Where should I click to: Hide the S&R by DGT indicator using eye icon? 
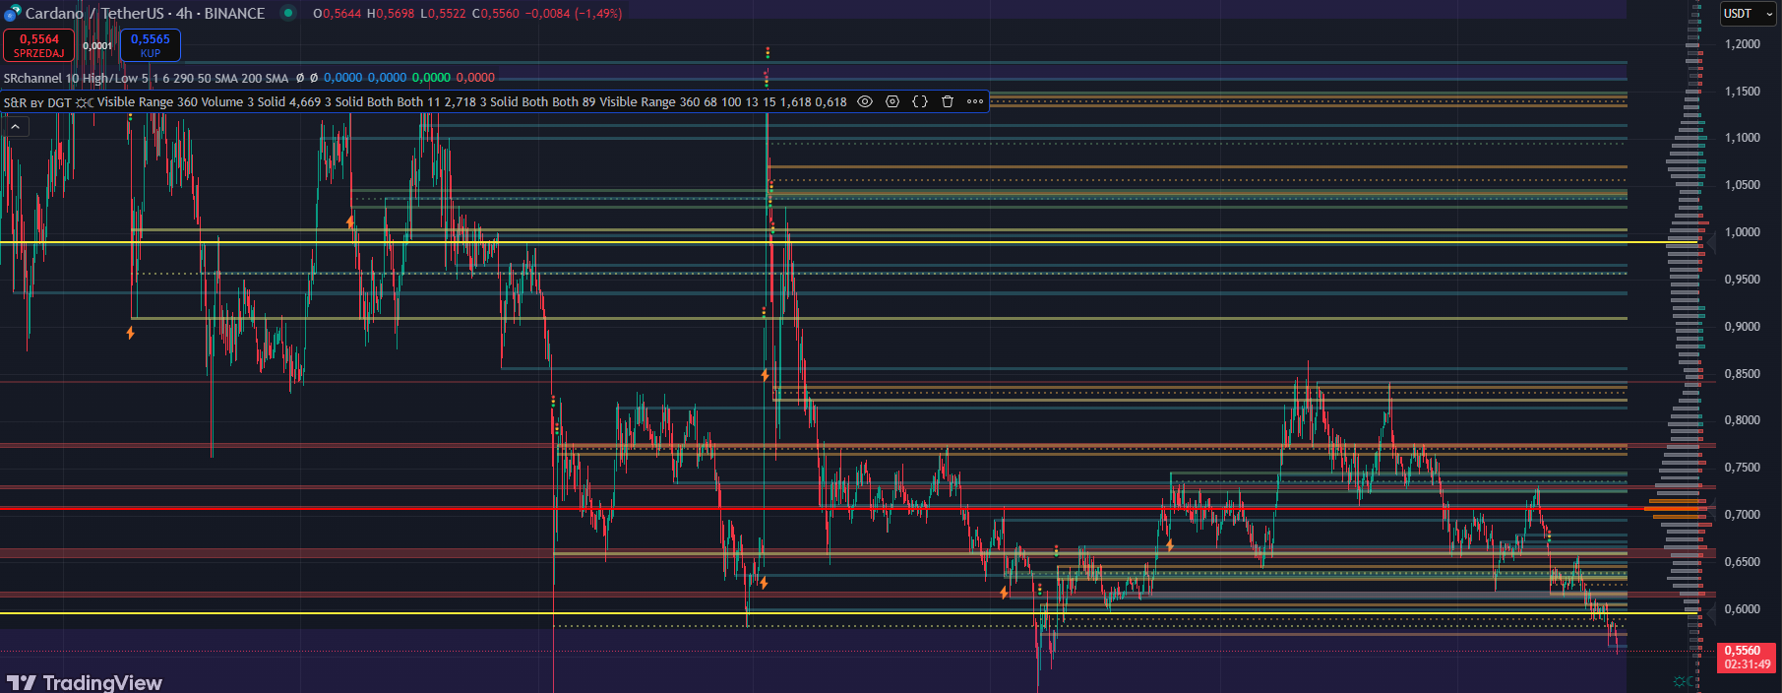click(x=865, y=101)
